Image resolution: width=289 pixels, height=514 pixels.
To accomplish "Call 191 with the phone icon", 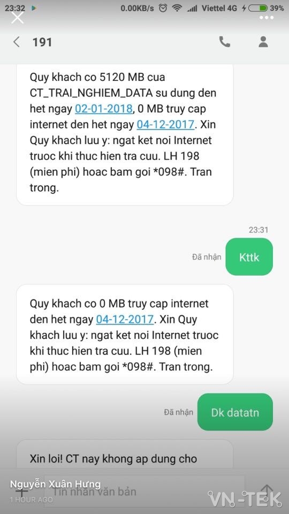I will pyautogui.click(x=224, y=42).
